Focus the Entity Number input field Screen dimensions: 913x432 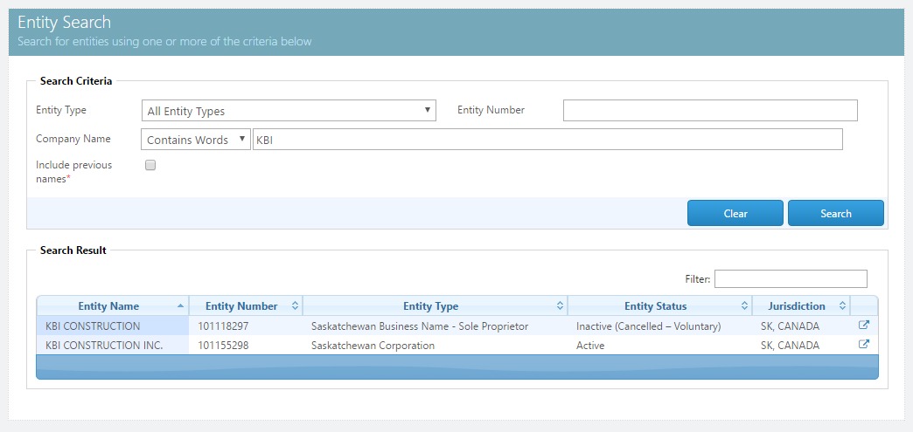tap(710, 111)
